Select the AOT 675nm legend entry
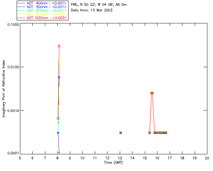The height and width of the screenshot is (171, 213). (x=42, y=10)
